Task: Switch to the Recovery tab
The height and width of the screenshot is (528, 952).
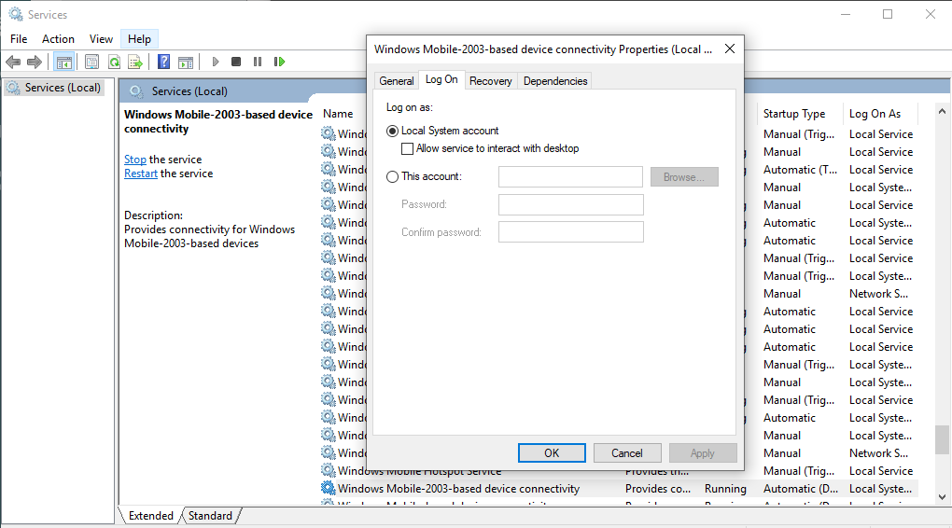Action: (491, 81)
